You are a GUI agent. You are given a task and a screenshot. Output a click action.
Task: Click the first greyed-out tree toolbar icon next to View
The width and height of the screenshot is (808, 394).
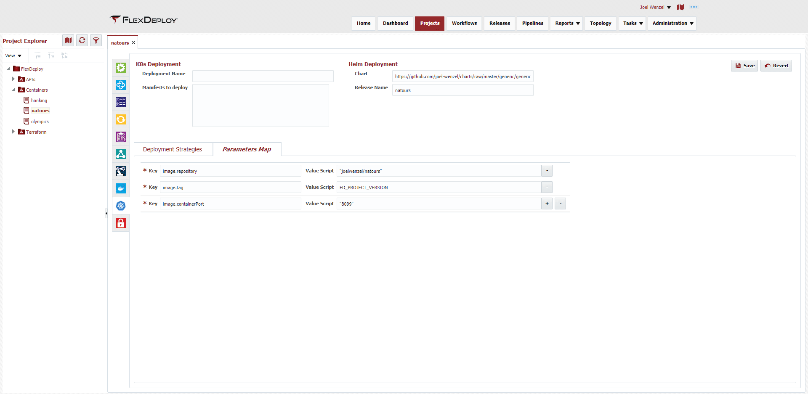38,56
